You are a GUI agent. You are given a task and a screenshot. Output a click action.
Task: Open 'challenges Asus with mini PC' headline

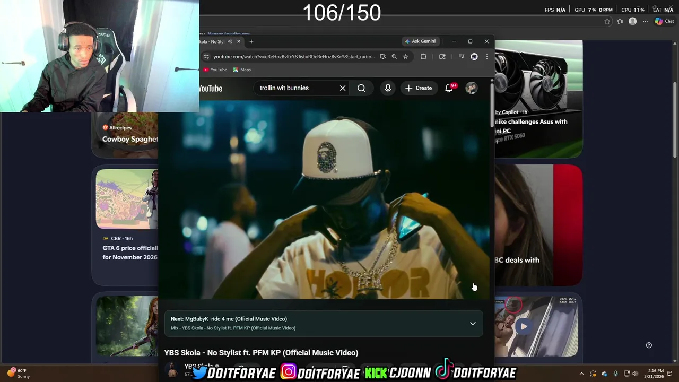[x=531, y=126]
